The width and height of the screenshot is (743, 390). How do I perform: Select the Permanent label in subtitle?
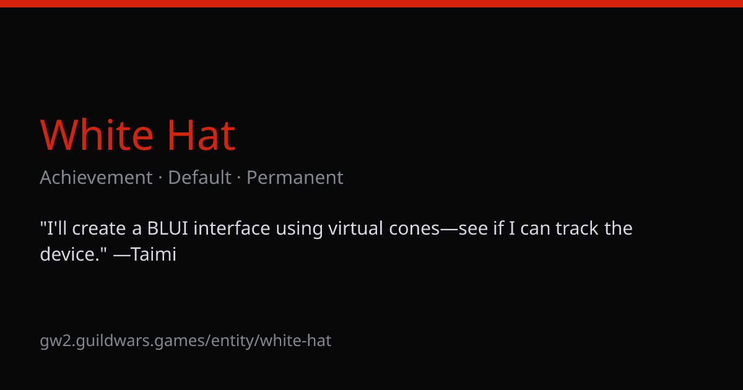coord(295,178)
